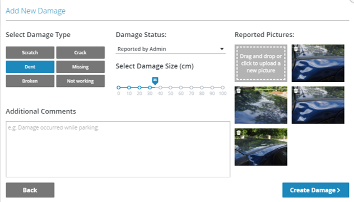The width and height of the screenshot is (354, 202).
Task: Set damage size to 10 cm
Action: pyautogui.click(x=129, y=88)
